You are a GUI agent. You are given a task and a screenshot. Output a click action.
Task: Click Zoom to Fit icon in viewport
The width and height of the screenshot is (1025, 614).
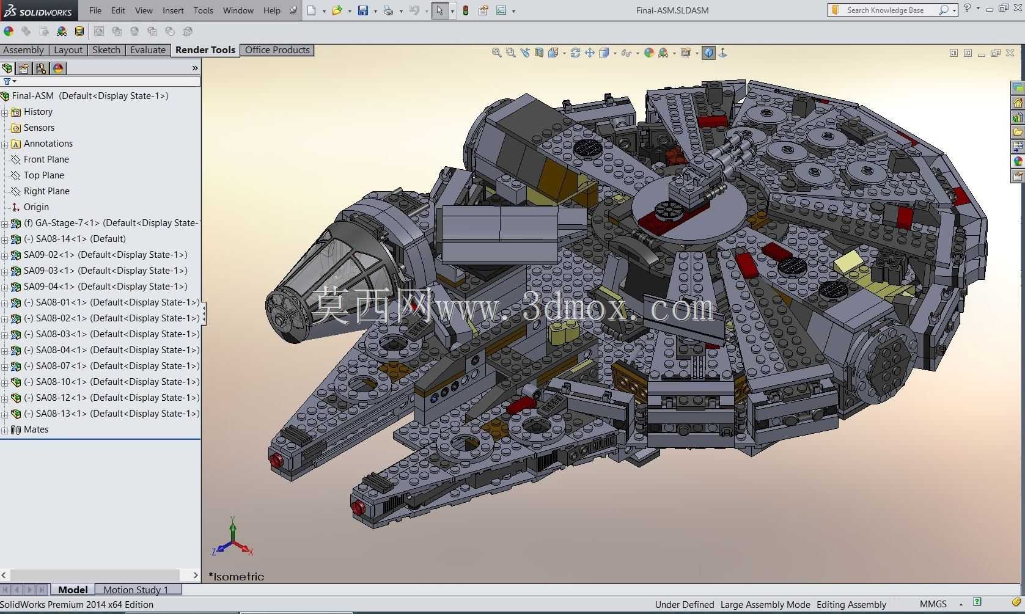pyautogui.click(x=497, y=53)
